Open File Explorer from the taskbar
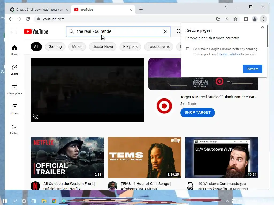The height and width of the screenshot is (205, 274). [x=44, y=201]
